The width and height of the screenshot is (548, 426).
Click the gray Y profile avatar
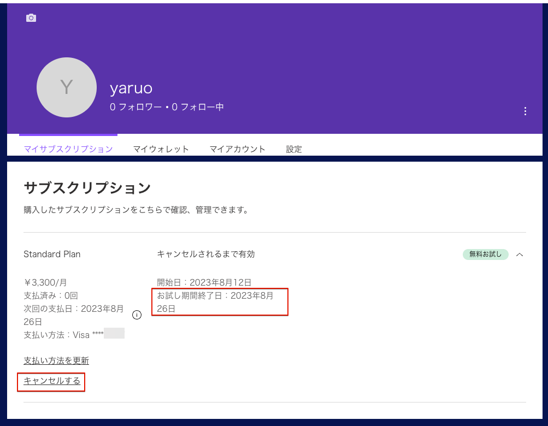pos(67,87)
